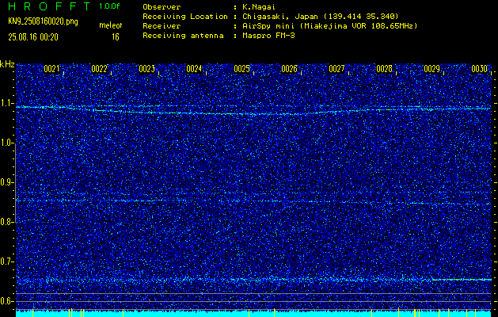Image resolution: width=498 pixels, height=317 pixels.
Task: Select the observer name K.Nagai
Action: 259,7
